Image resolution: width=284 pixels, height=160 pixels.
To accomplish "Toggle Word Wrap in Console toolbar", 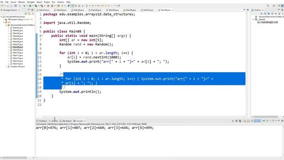I will click(x=252, y=121).
